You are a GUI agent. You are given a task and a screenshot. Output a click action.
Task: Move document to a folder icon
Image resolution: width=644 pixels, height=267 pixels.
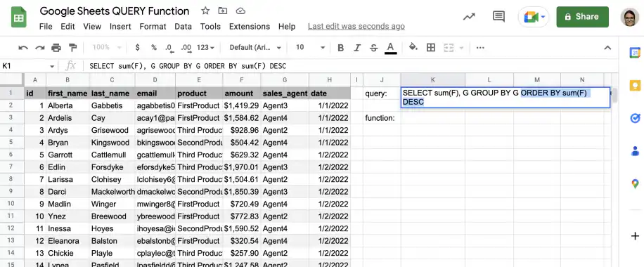click(x=223, y=11)
